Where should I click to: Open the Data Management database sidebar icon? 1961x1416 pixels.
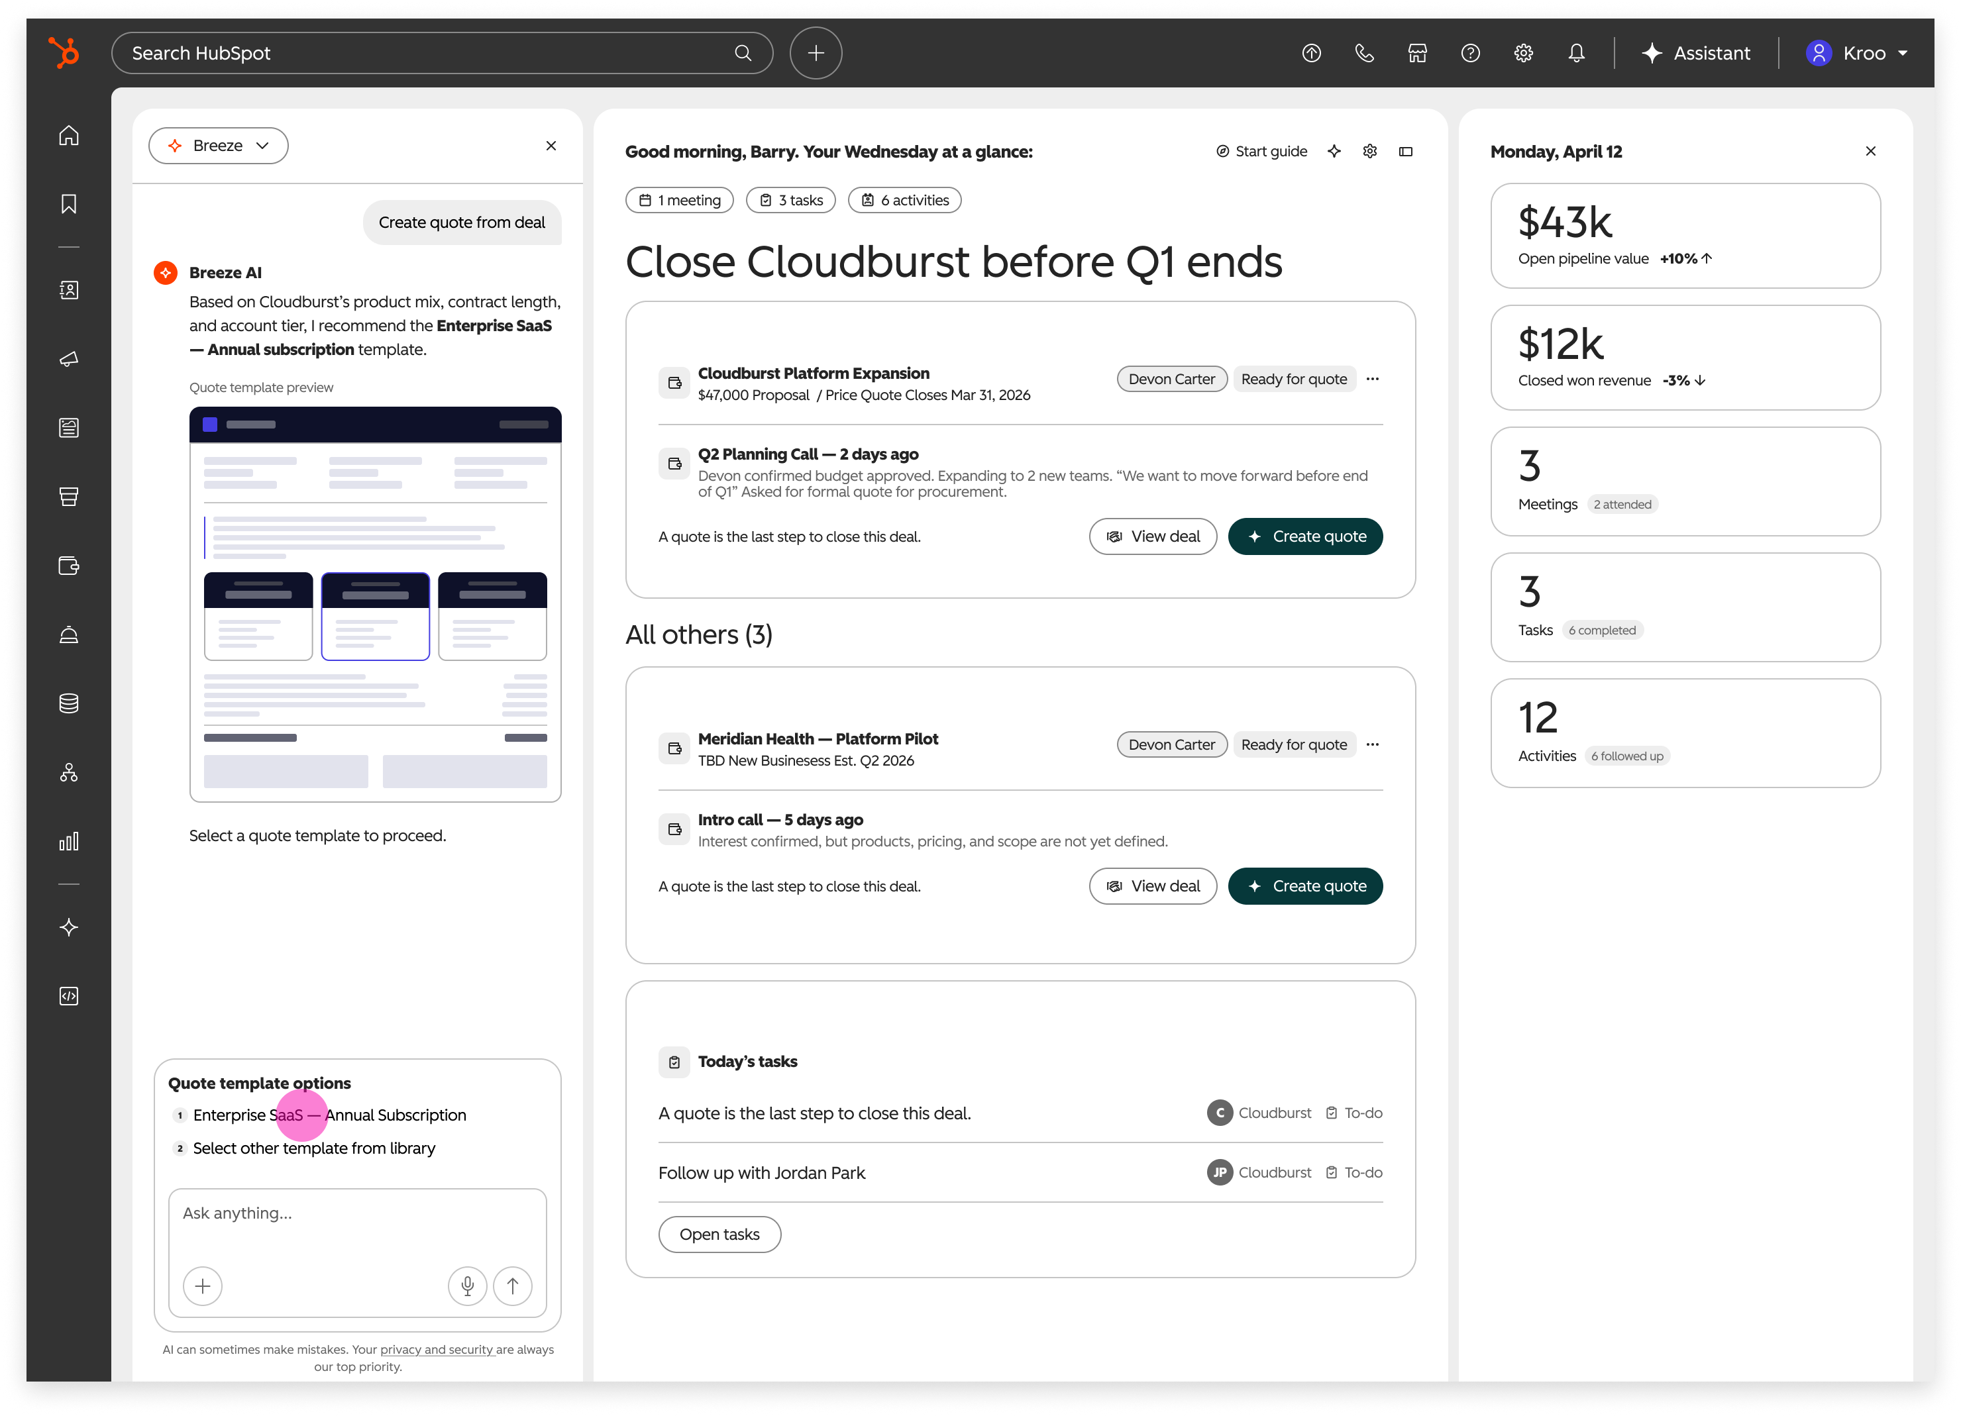pyautogui.click(x=69, y=703)
